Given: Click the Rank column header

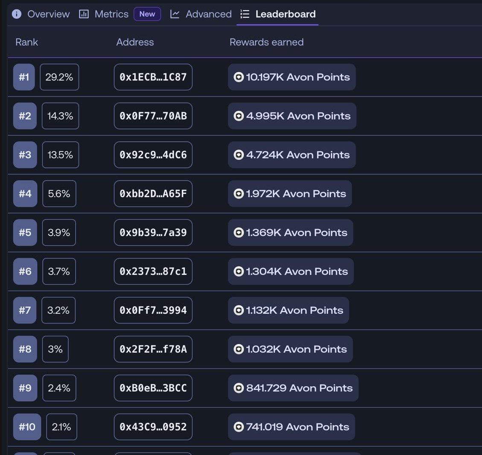Looking at the screenshot, I should click(27, 42).
